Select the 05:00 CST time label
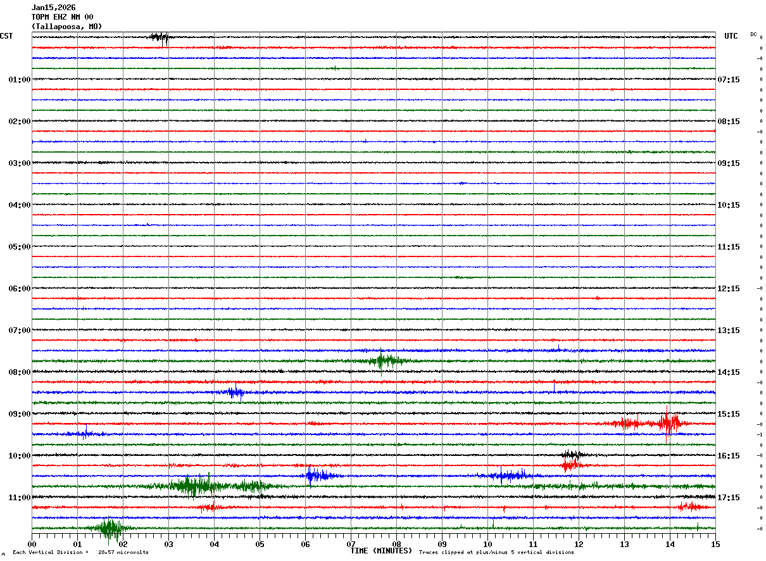This screenshot has width=766, height=561. coord(20,247)
